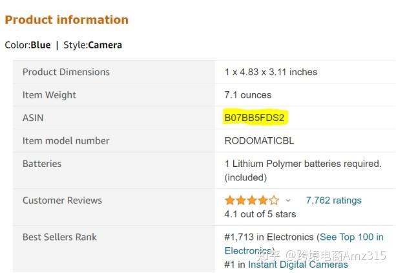The width and height of the screenshot is (396, 273).
Task: Select the Camera style value
Action: [105, 45]
